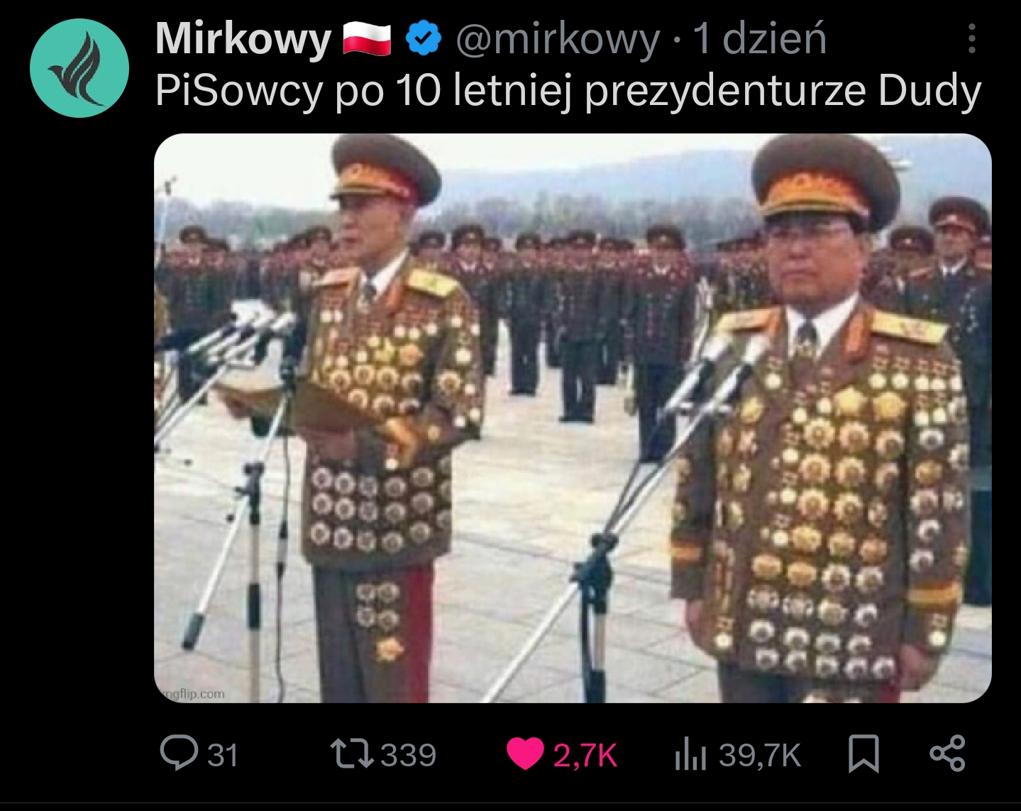Click the repost count 339

pyautogui.click(x=409, y=755)
